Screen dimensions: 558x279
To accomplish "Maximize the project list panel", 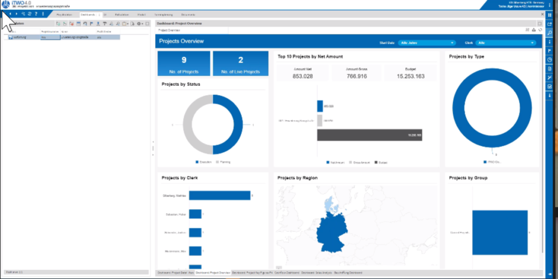I will click(x=147, y=23).
